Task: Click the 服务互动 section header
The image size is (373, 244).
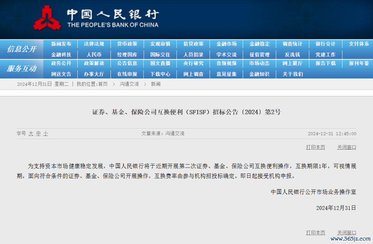Action: click(x=22, y=68)
